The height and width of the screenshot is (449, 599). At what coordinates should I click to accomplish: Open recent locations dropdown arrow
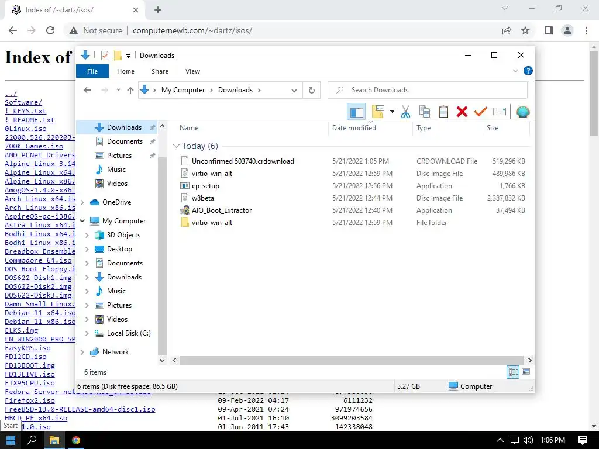(x=118, y=90)
